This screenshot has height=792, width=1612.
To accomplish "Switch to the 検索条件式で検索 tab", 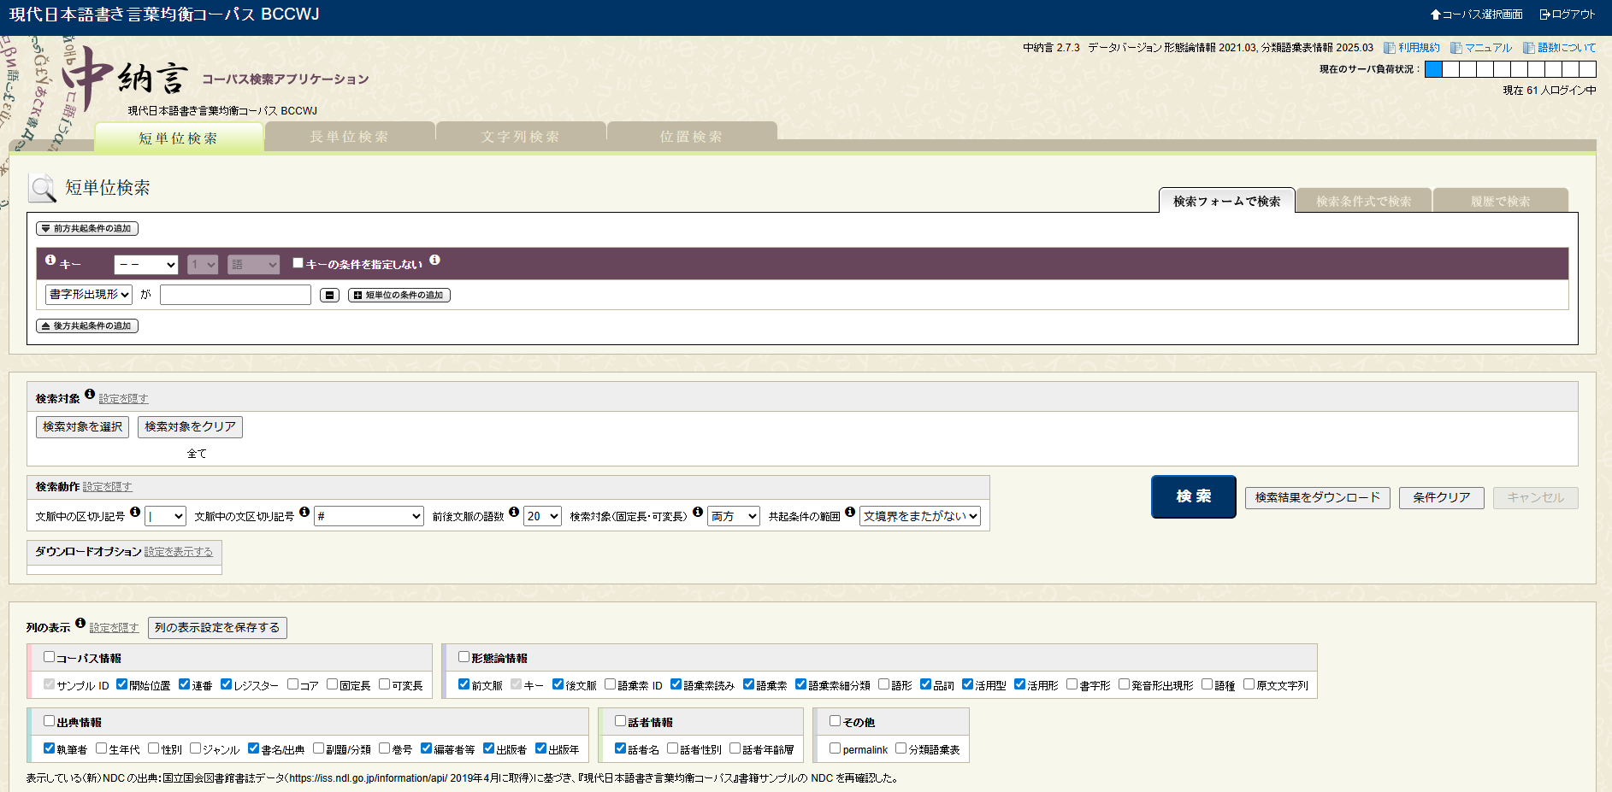I will click(x=1363, y=202).
